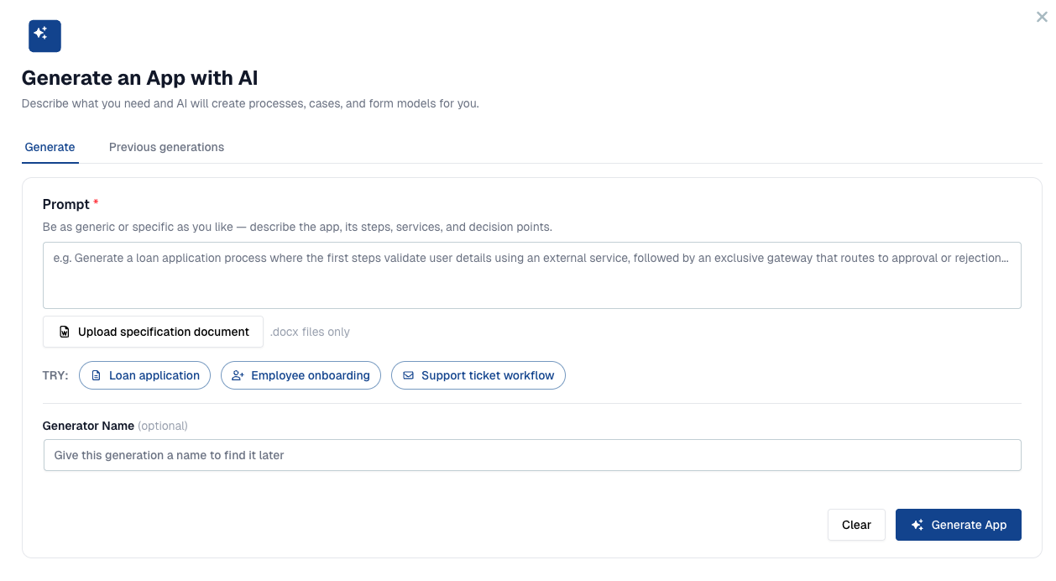This screenshot has width=1056, height=581.
Task: Click the person-plus icon in Employee onboarding
Action: (x=238, y=375)
